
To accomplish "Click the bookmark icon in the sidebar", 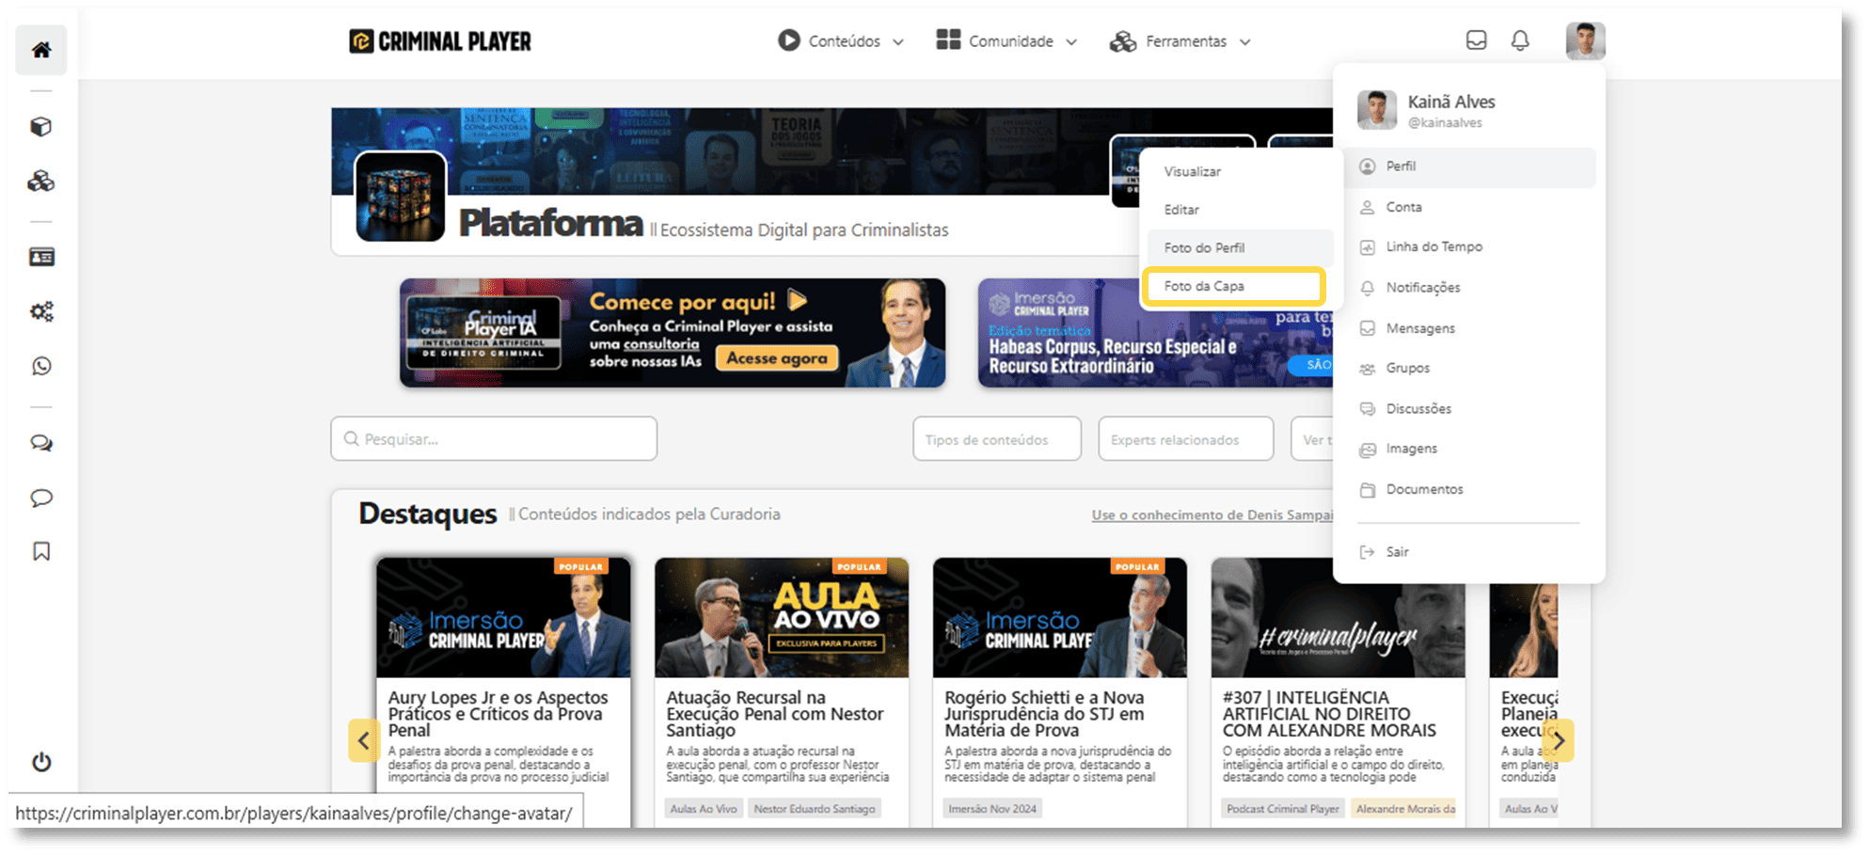I will click(x=41, y=551).
